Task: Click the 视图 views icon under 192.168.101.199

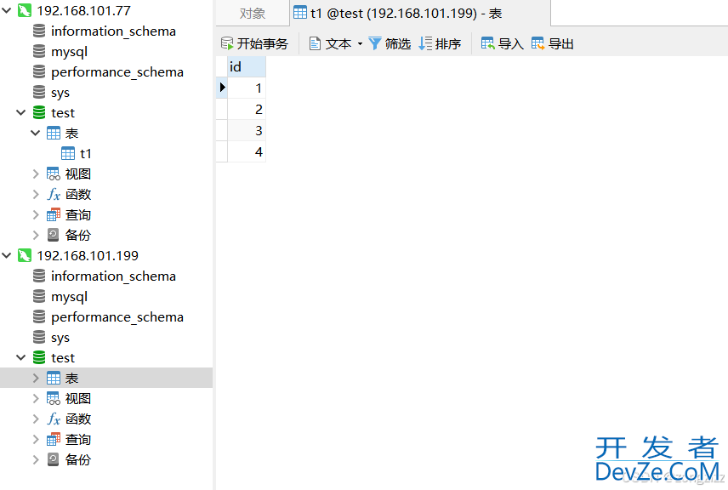Action: [54, 398]
